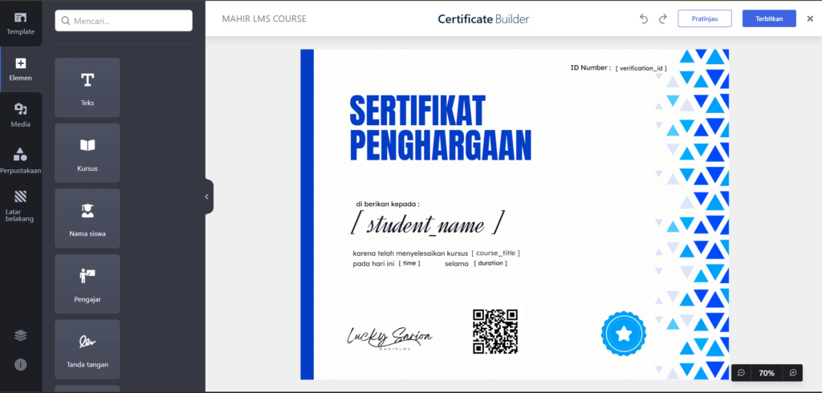Open the Template tab in sidebar

point(20,22)
